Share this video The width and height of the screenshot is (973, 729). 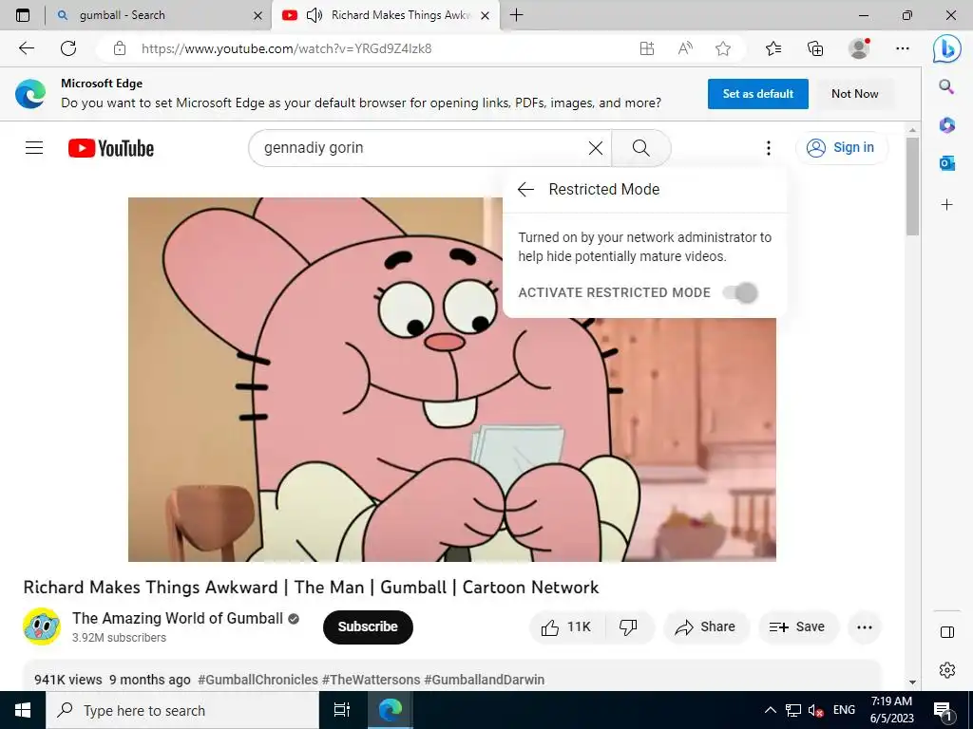point(706,627)
